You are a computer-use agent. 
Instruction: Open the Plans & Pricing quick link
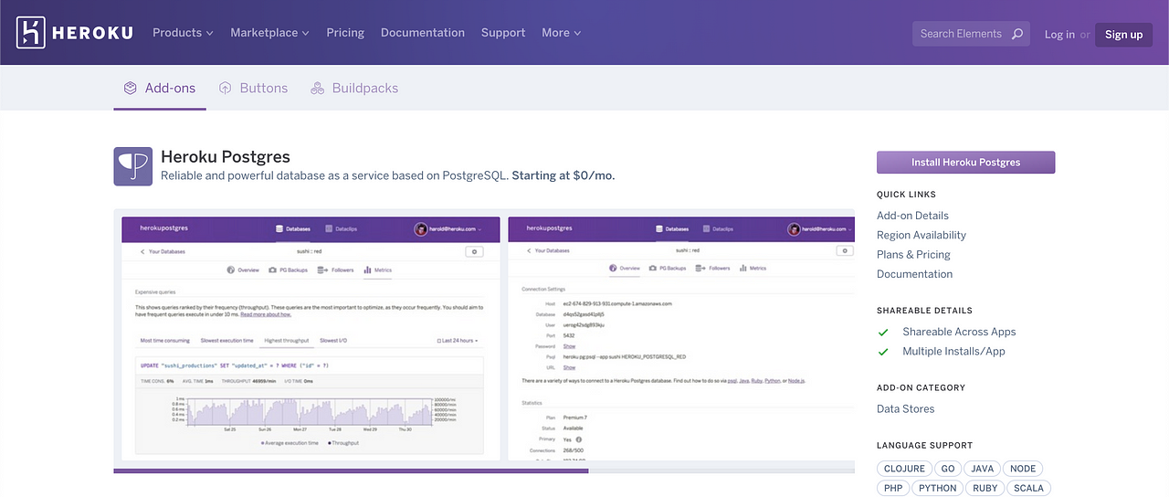[913, 255]
